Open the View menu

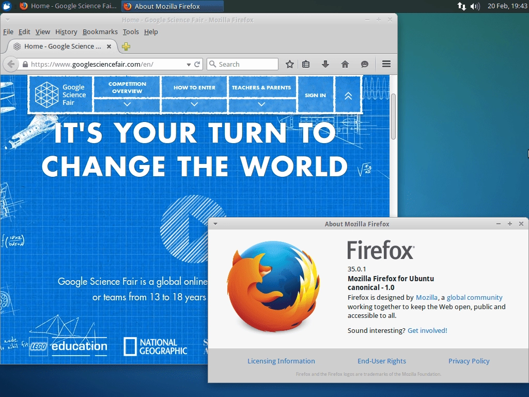pyautogui.click(x=42, y=32)
